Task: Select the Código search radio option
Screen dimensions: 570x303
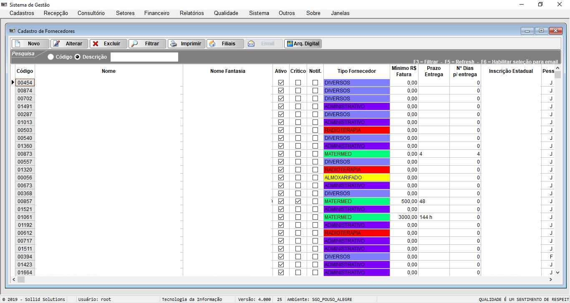Action: pyautogui.click(x=50, y=57)
